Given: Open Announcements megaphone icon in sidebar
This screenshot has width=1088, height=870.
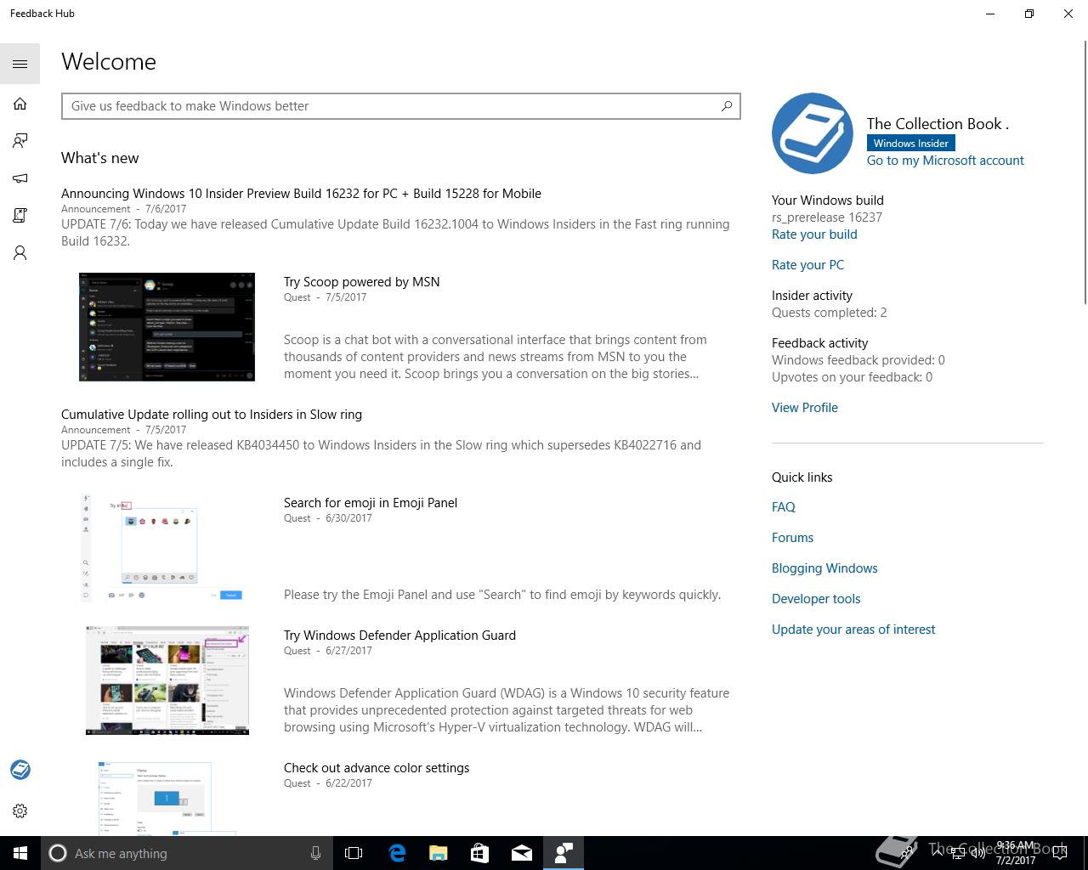Looking at the screenshot, I should tap(20, 178).
